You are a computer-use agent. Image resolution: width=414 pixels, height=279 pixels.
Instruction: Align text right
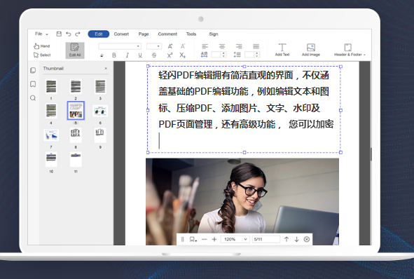point(239,46)
